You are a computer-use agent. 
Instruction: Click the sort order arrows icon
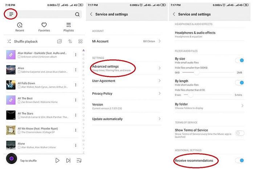point(70,42)
